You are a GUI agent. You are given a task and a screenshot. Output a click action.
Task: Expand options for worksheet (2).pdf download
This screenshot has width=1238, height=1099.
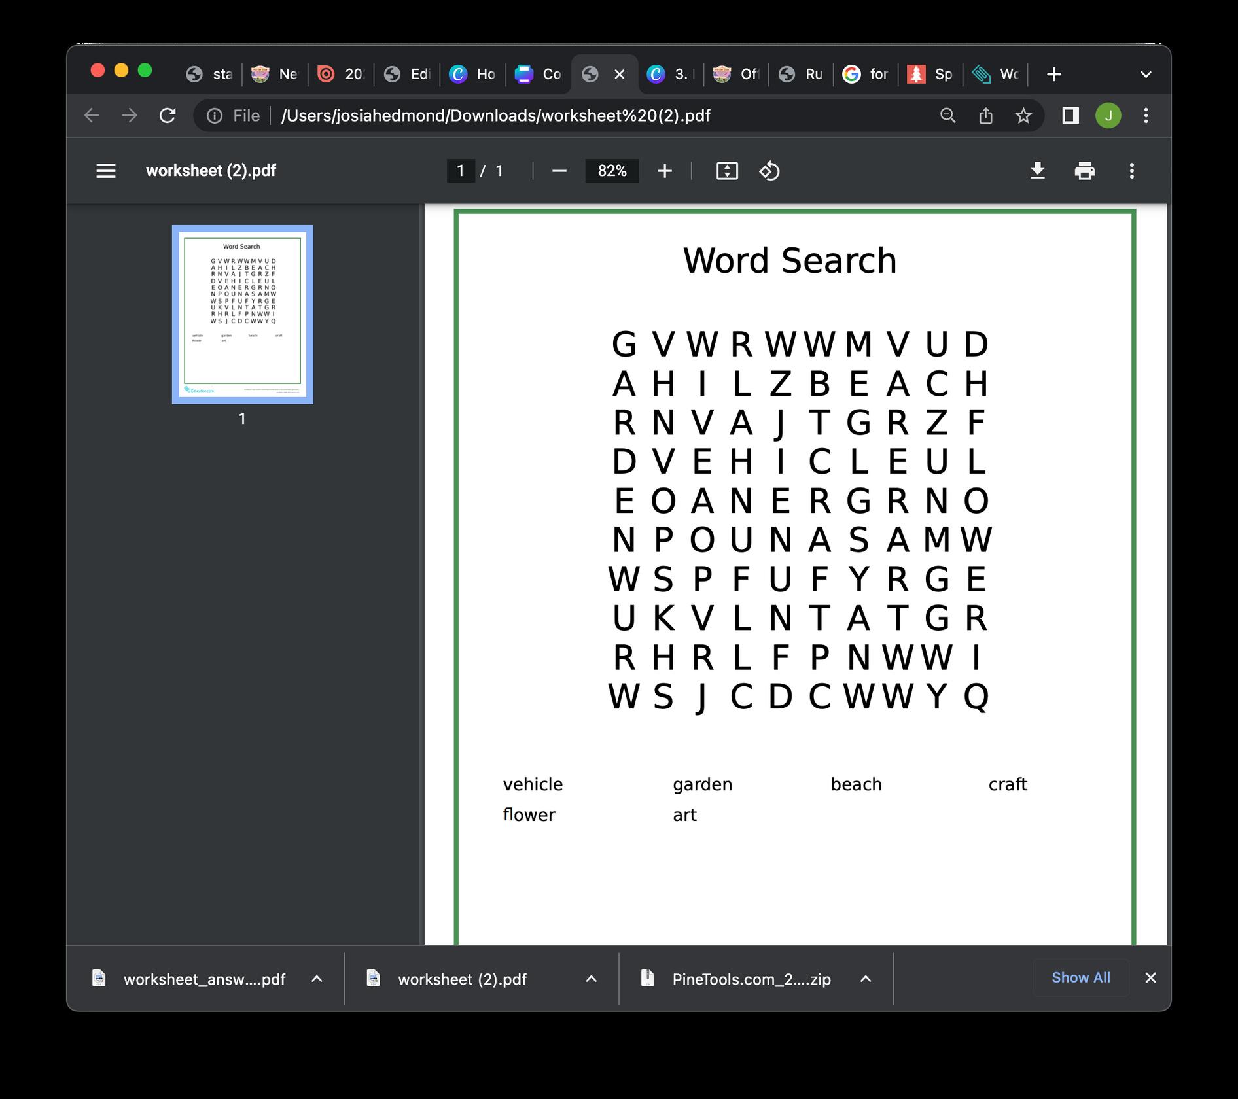pyautogui.click(x=591, y=979)
